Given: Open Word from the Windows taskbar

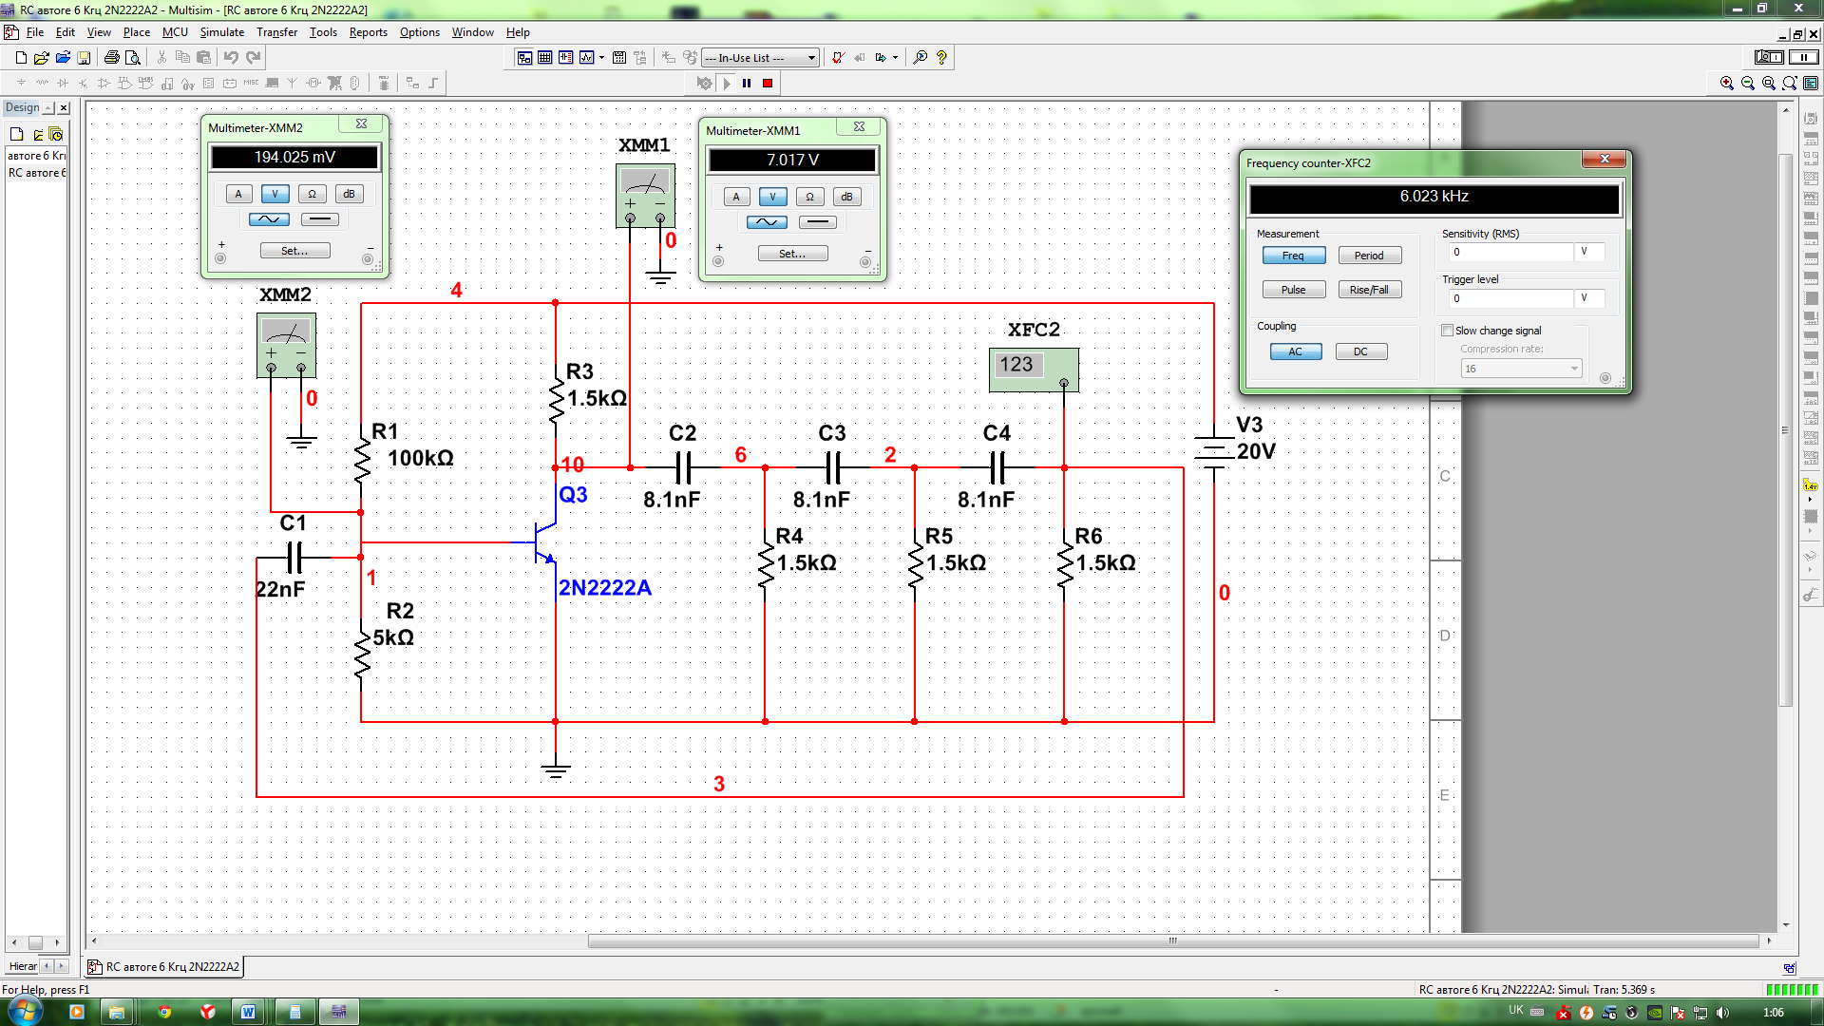Looking at the screenshot, I should pos(248,1012).
